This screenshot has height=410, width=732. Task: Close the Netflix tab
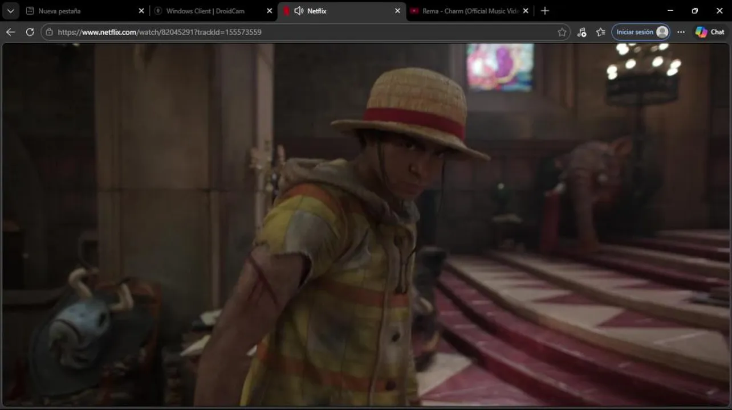(x=397, y=11)
